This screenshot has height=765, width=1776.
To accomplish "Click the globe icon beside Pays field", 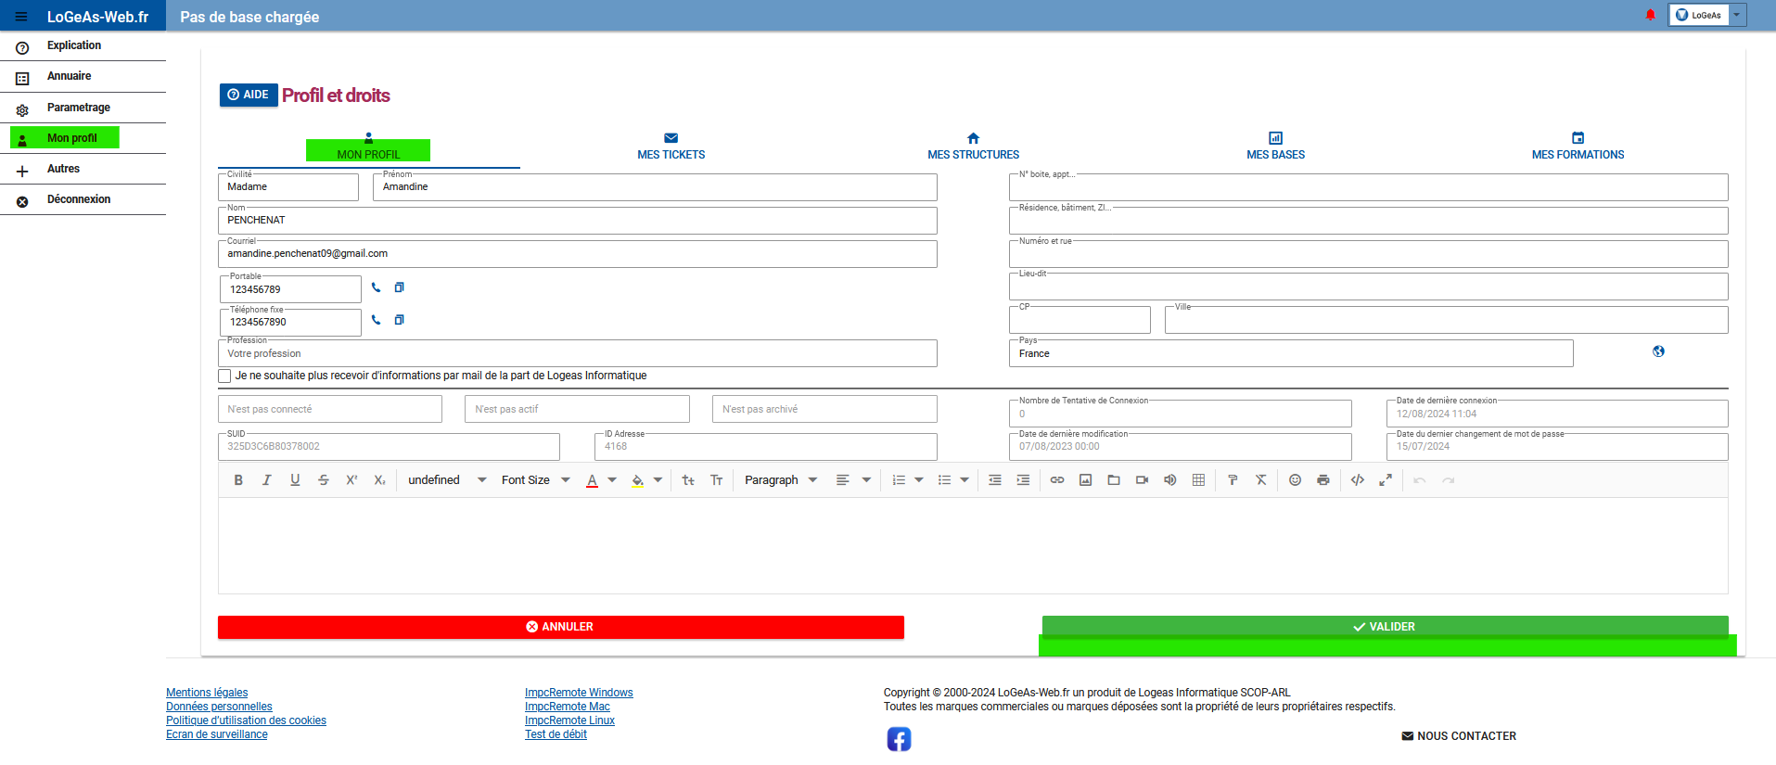I will pos(1658,351).
